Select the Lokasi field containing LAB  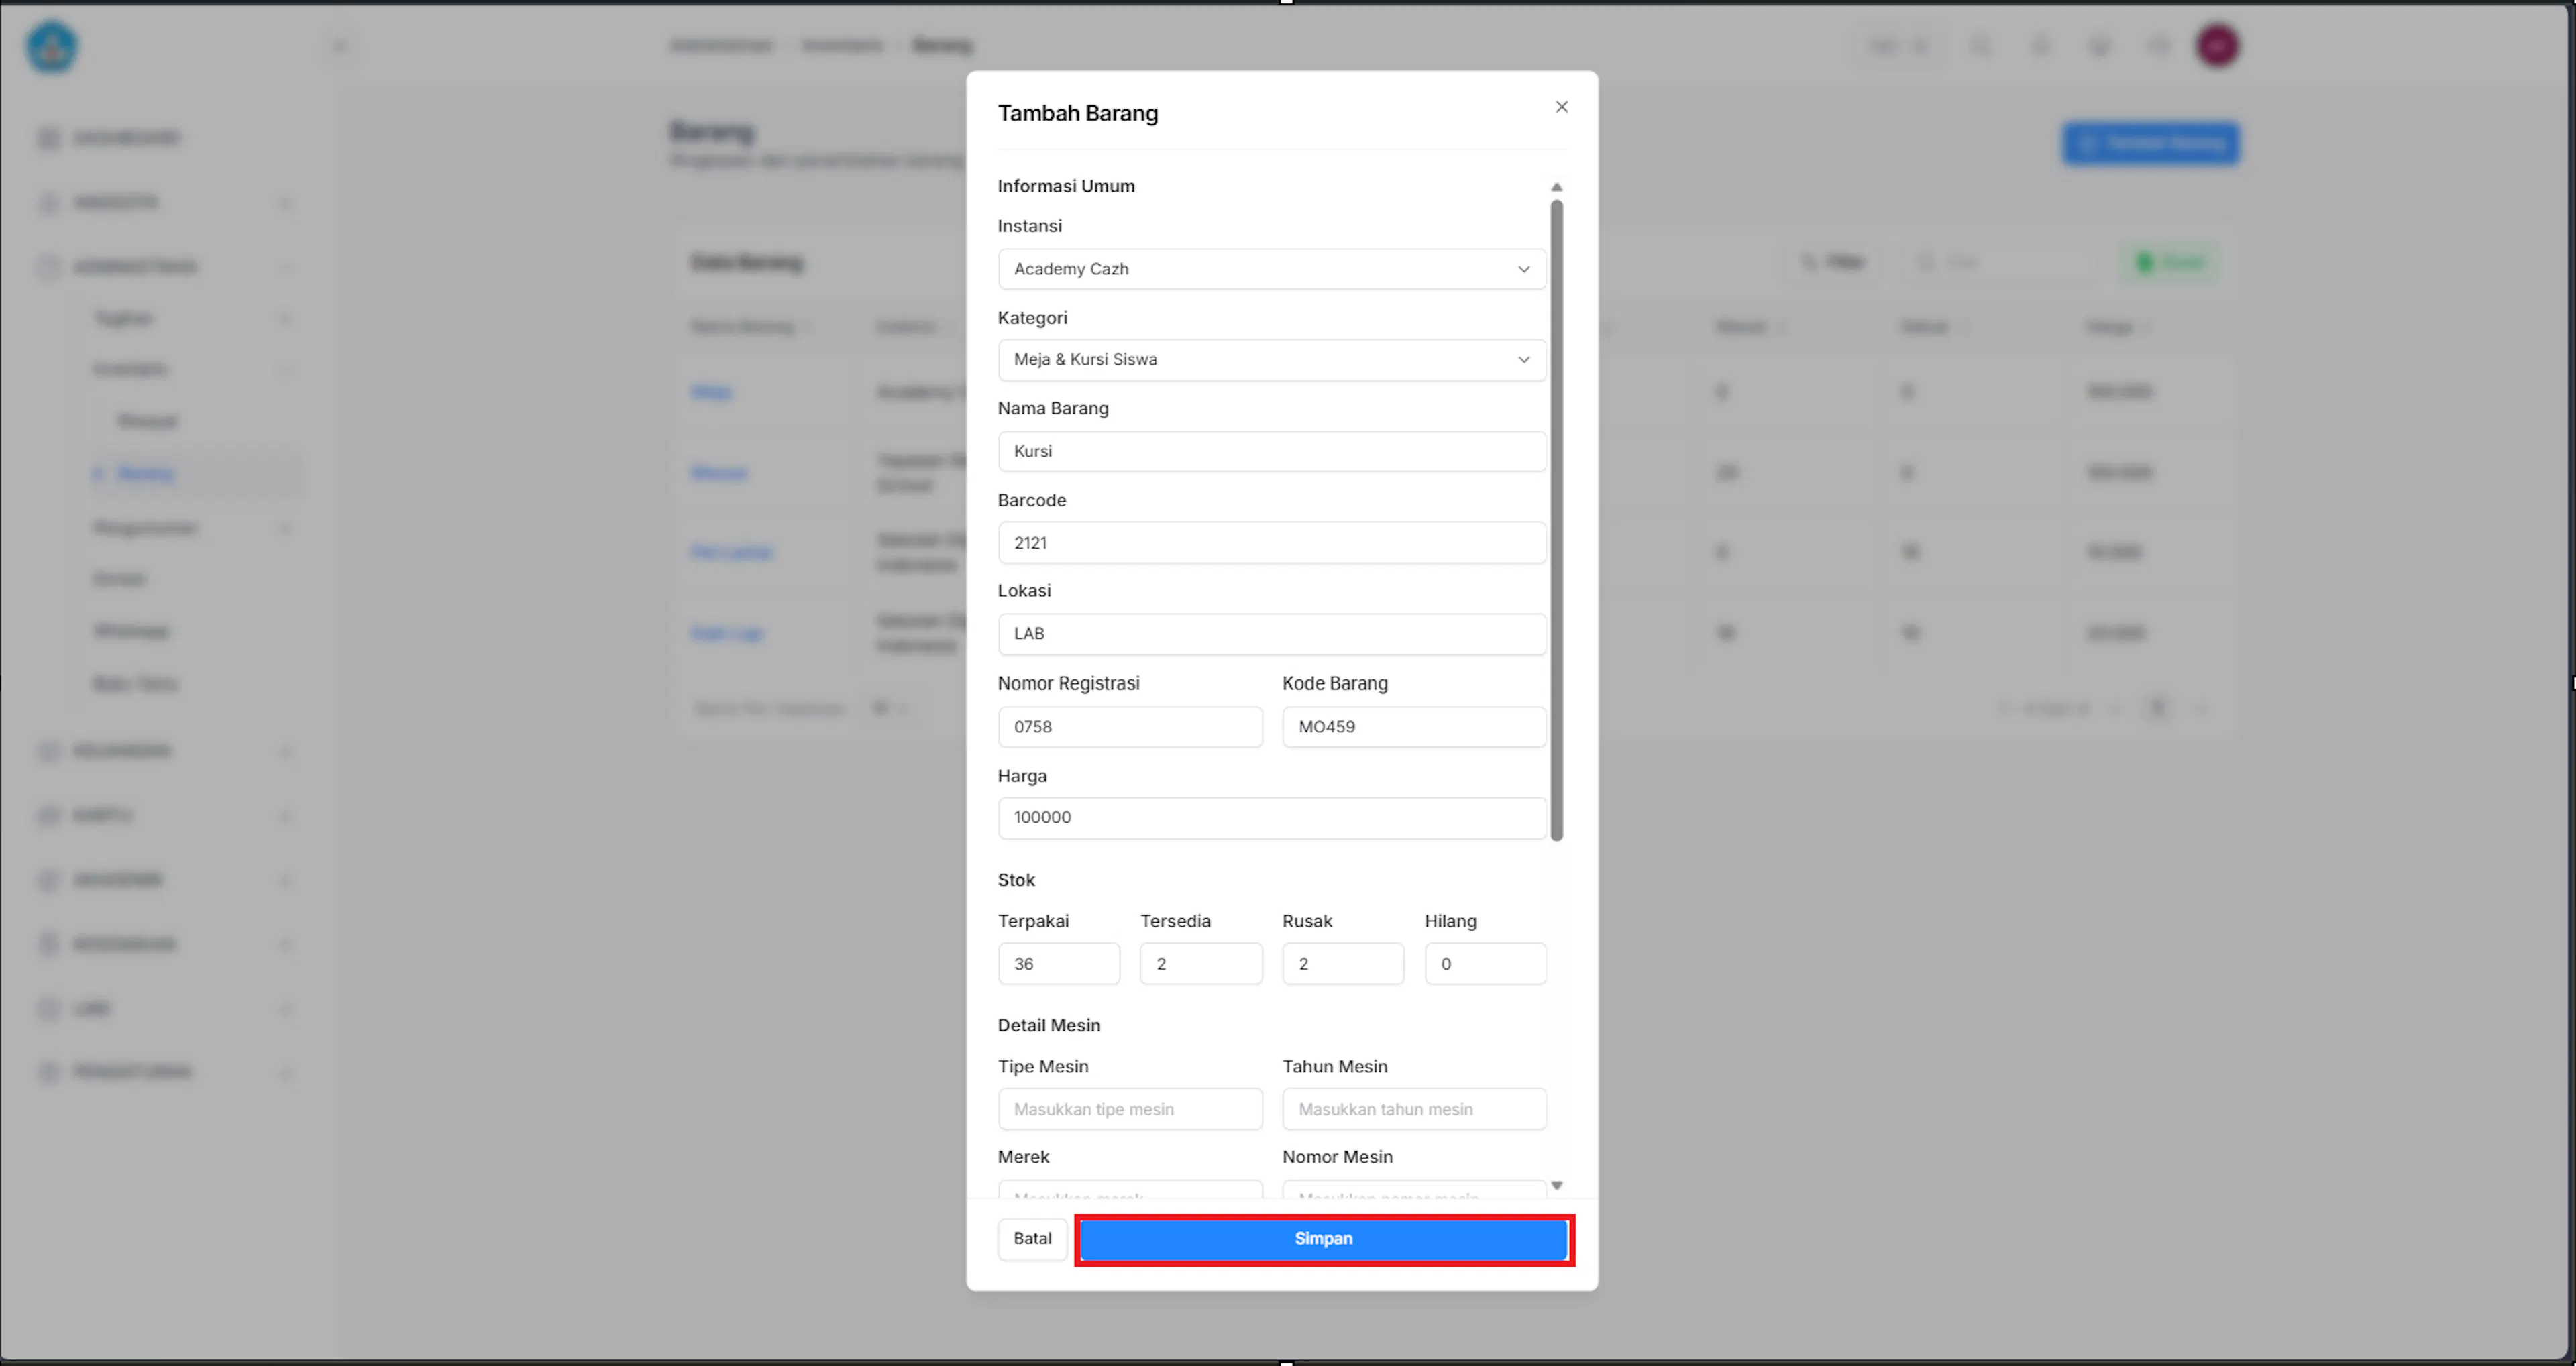point(1271,634)
